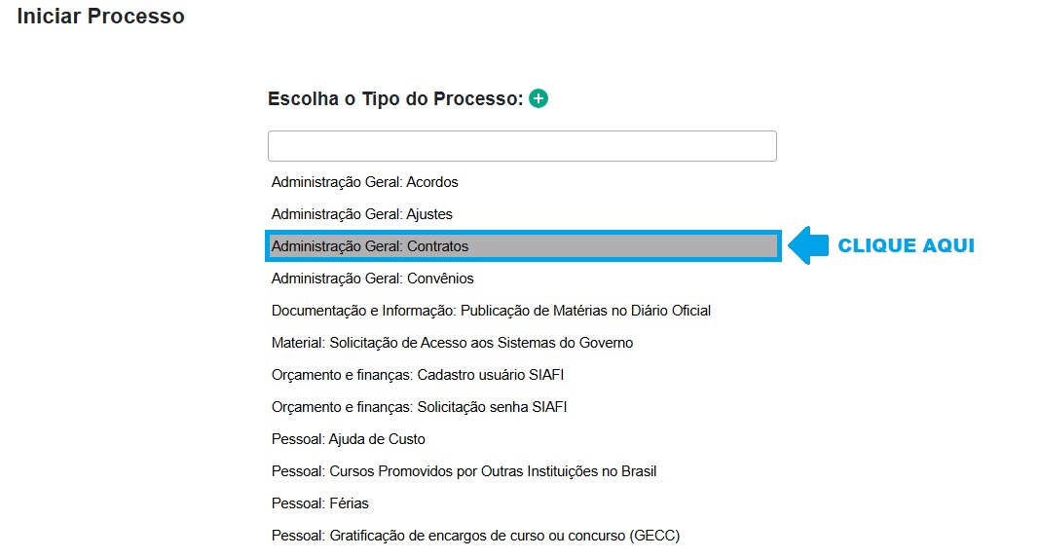This screenshot has height=558, width=1040.
Task: Focus the process type search field
Action: (522, 146)
